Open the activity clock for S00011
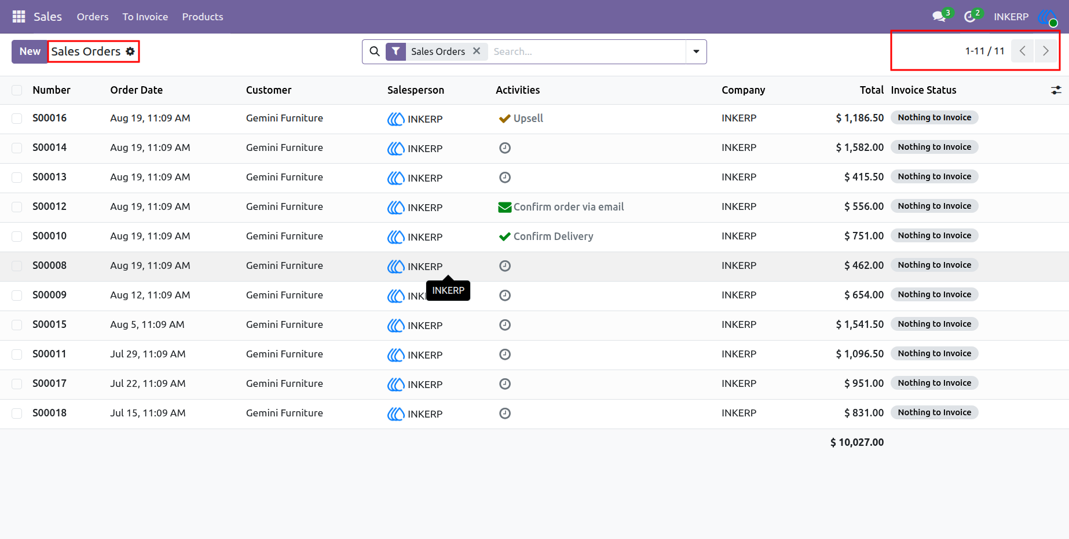The image size is (1069, 539). (505, 355)
